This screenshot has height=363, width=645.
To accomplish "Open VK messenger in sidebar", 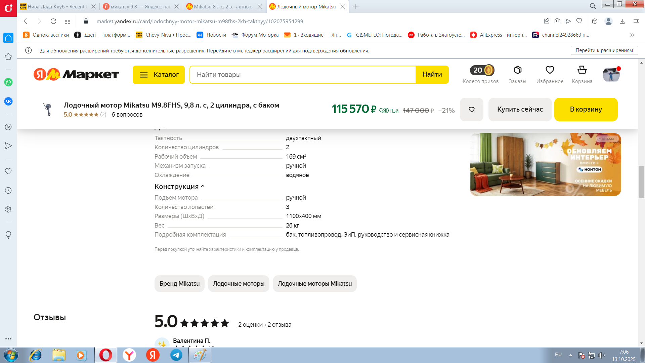I will [8, 101].
